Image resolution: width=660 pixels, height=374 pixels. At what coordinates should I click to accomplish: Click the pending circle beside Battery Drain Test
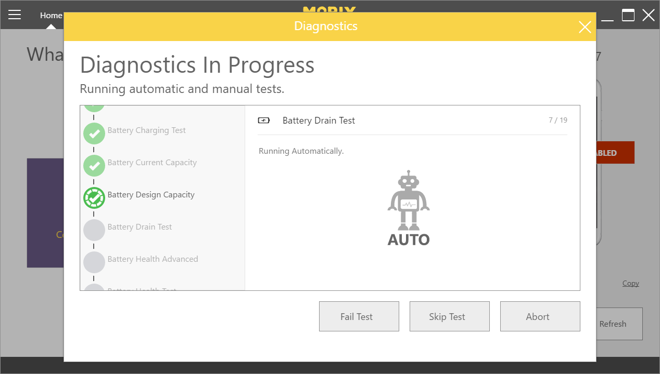click(x=94, y=230)
